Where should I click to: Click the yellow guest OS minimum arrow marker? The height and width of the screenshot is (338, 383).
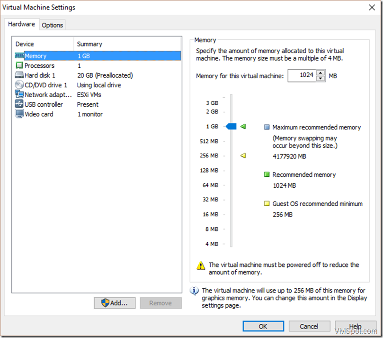click(243, 155)
